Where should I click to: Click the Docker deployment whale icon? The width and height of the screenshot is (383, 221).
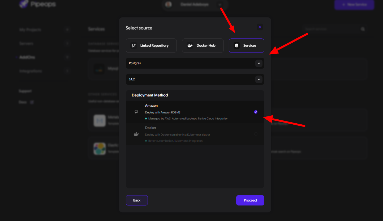[x=136, y=134]
